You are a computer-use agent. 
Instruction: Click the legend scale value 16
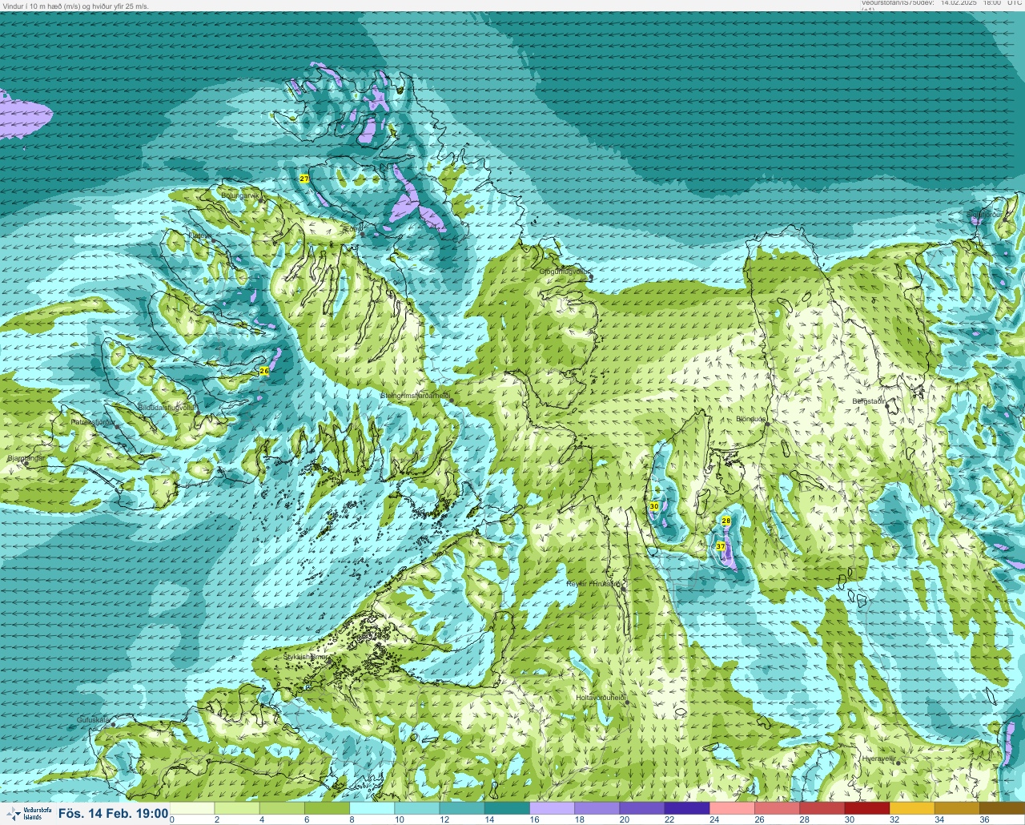(x=534, y=819)
